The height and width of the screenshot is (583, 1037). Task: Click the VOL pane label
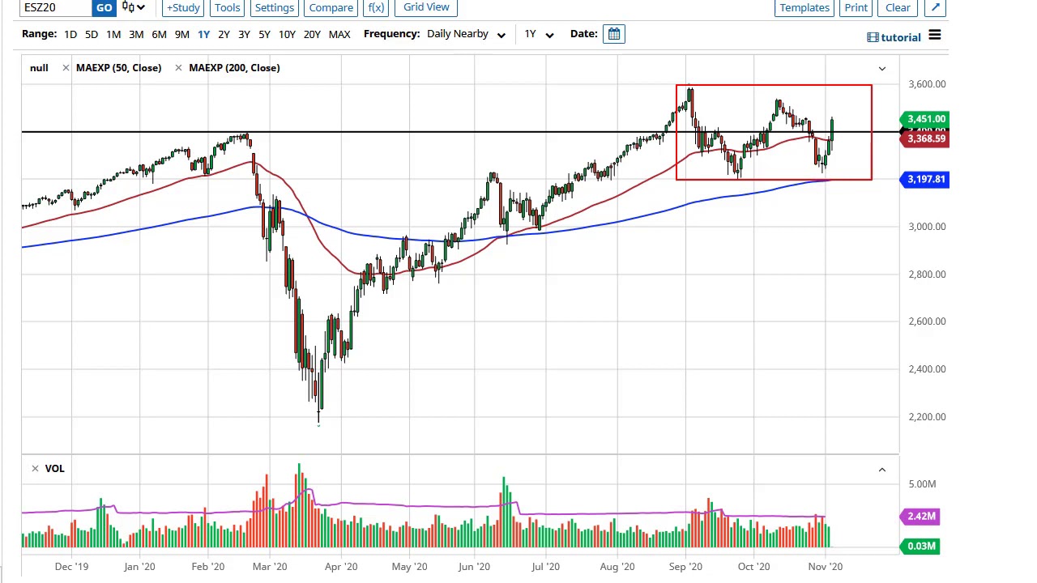(x=54, y=469)
